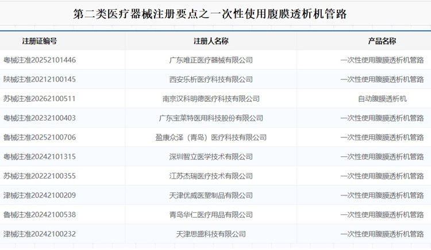The width and height of the screenshot is (431, 250).
Task: Select registration number 鲁械注准20242100538
Action: pos(40,214)
